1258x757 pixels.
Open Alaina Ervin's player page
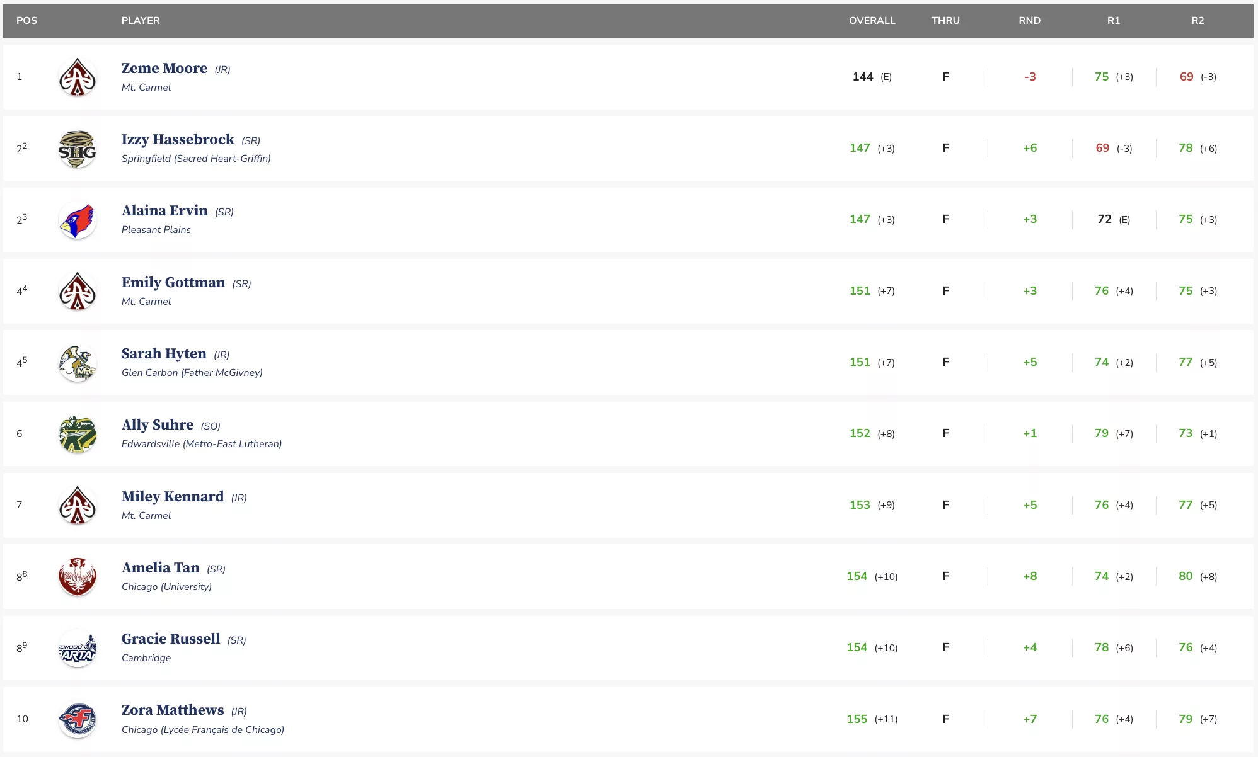(164, 210)
